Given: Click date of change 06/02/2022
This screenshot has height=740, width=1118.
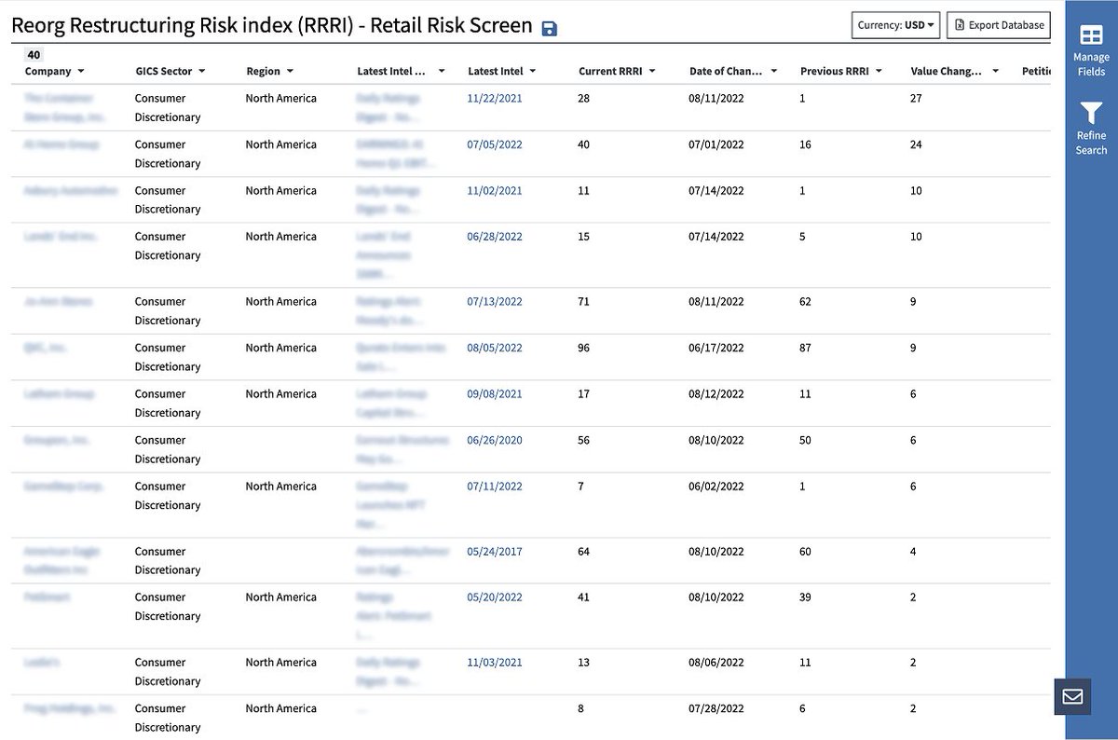Looking at the screenshot, I should click(716, 486).
